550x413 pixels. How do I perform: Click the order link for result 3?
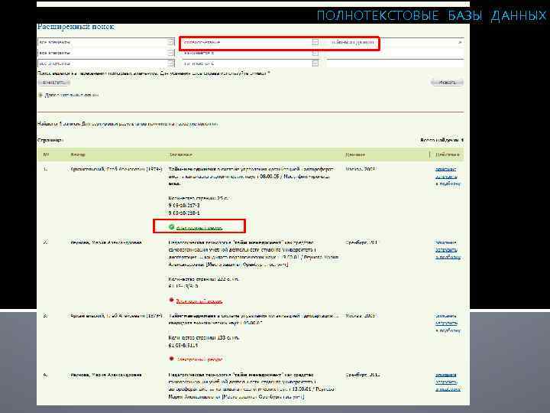[446, 323]
